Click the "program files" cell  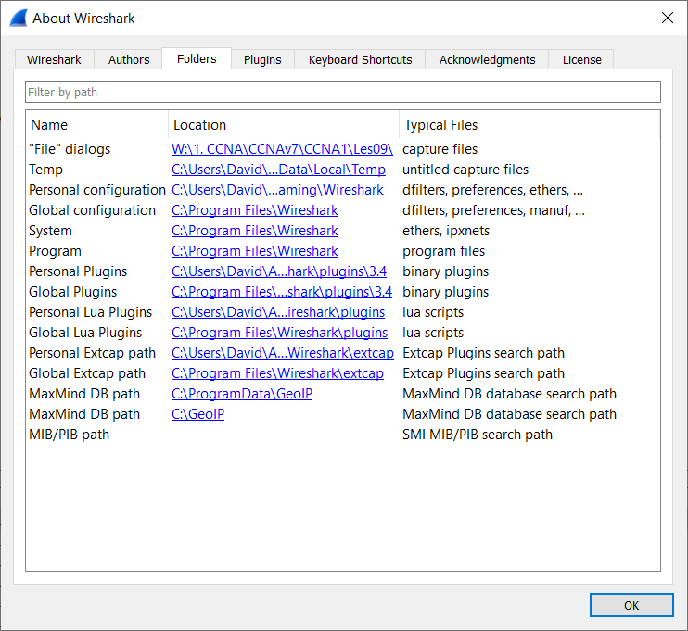(443, 251)
